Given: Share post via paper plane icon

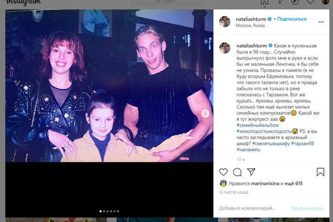Looking at the screenshot, I should (x=251, y=172).
